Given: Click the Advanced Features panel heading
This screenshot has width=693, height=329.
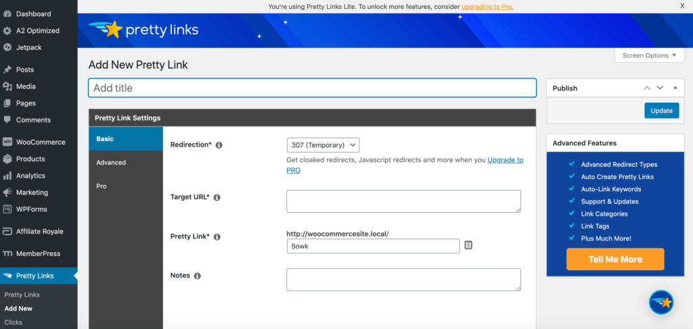Looking at the screenshot, I should coord(585,143).
